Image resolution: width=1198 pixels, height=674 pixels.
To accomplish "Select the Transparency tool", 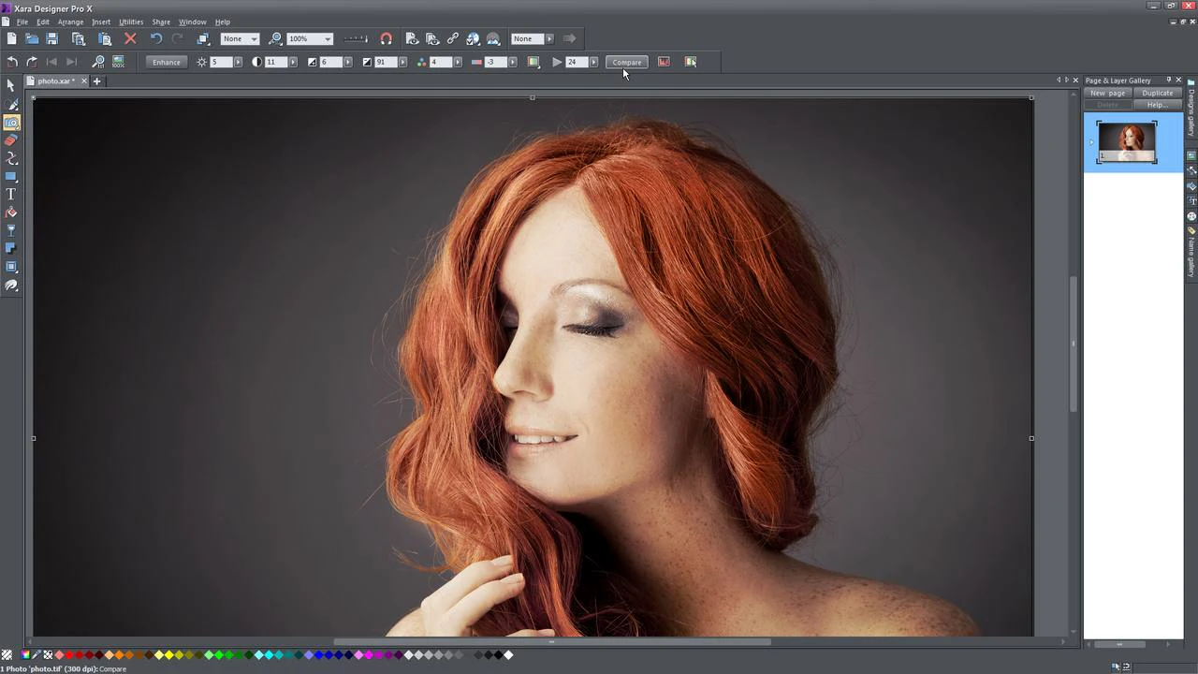I will point(12,229).
